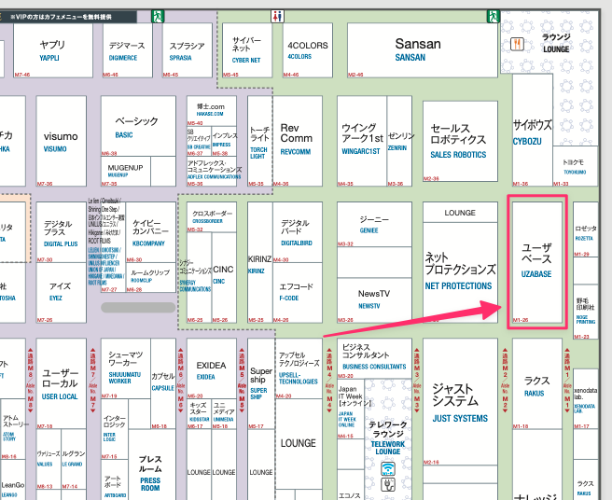Select the Roomclip booth

(x=150, y=277)
